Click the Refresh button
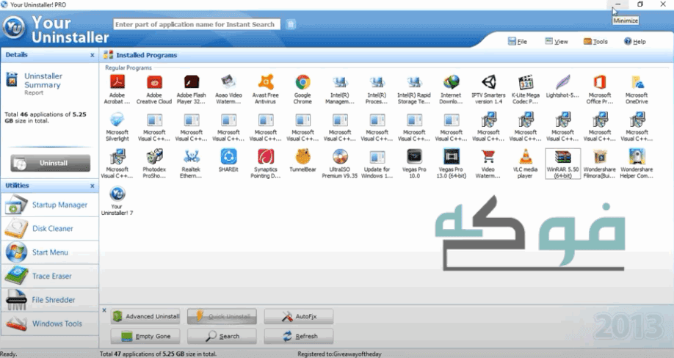Screen dimensions: 674x358 click(299, 336)
